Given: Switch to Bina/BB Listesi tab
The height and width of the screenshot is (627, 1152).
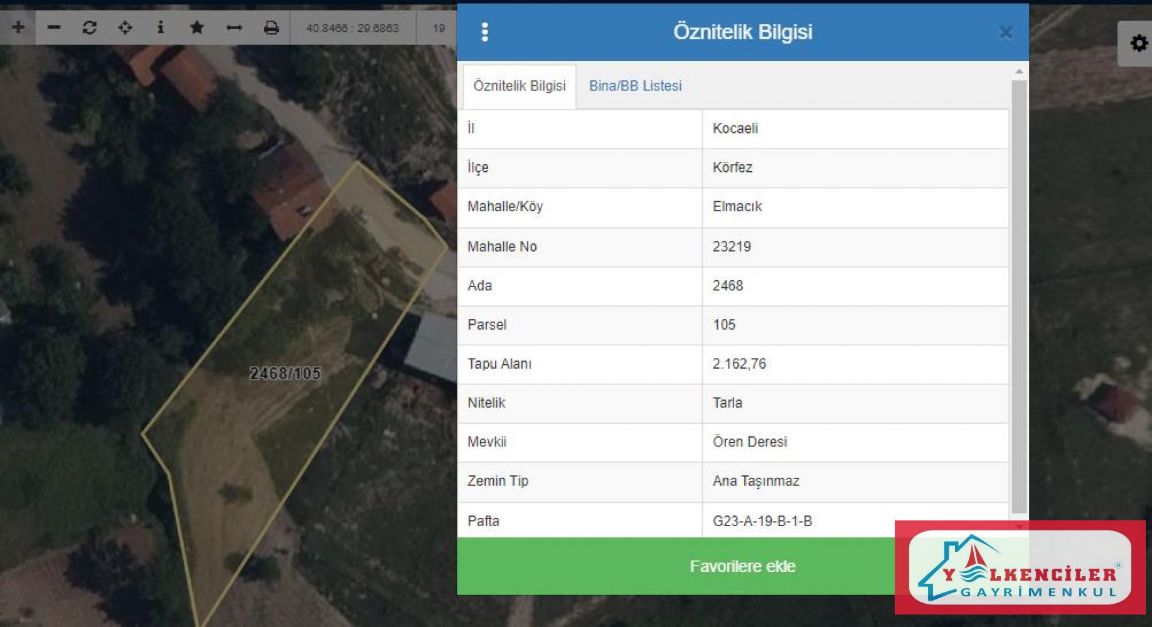Looking at the screenshot, I should coord(635,86).
